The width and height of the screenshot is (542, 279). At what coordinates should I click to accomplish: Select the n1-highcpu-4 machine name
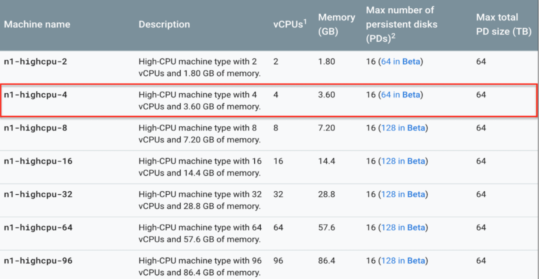36,95
